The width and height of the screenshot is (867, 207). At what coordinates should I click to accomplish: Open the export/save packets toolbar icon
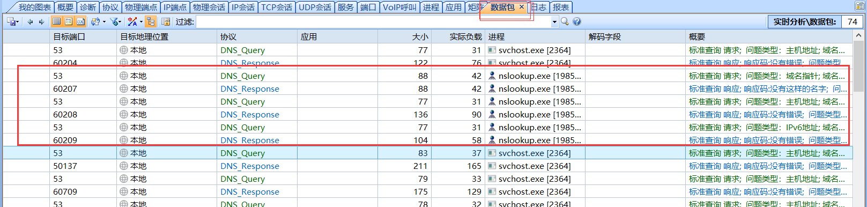click(x=12, y=21)
